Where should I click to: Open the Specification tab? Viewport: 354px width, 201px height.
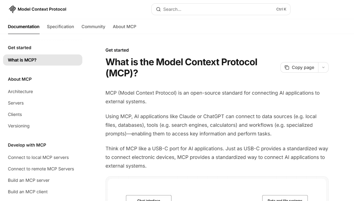pos(60,27)
